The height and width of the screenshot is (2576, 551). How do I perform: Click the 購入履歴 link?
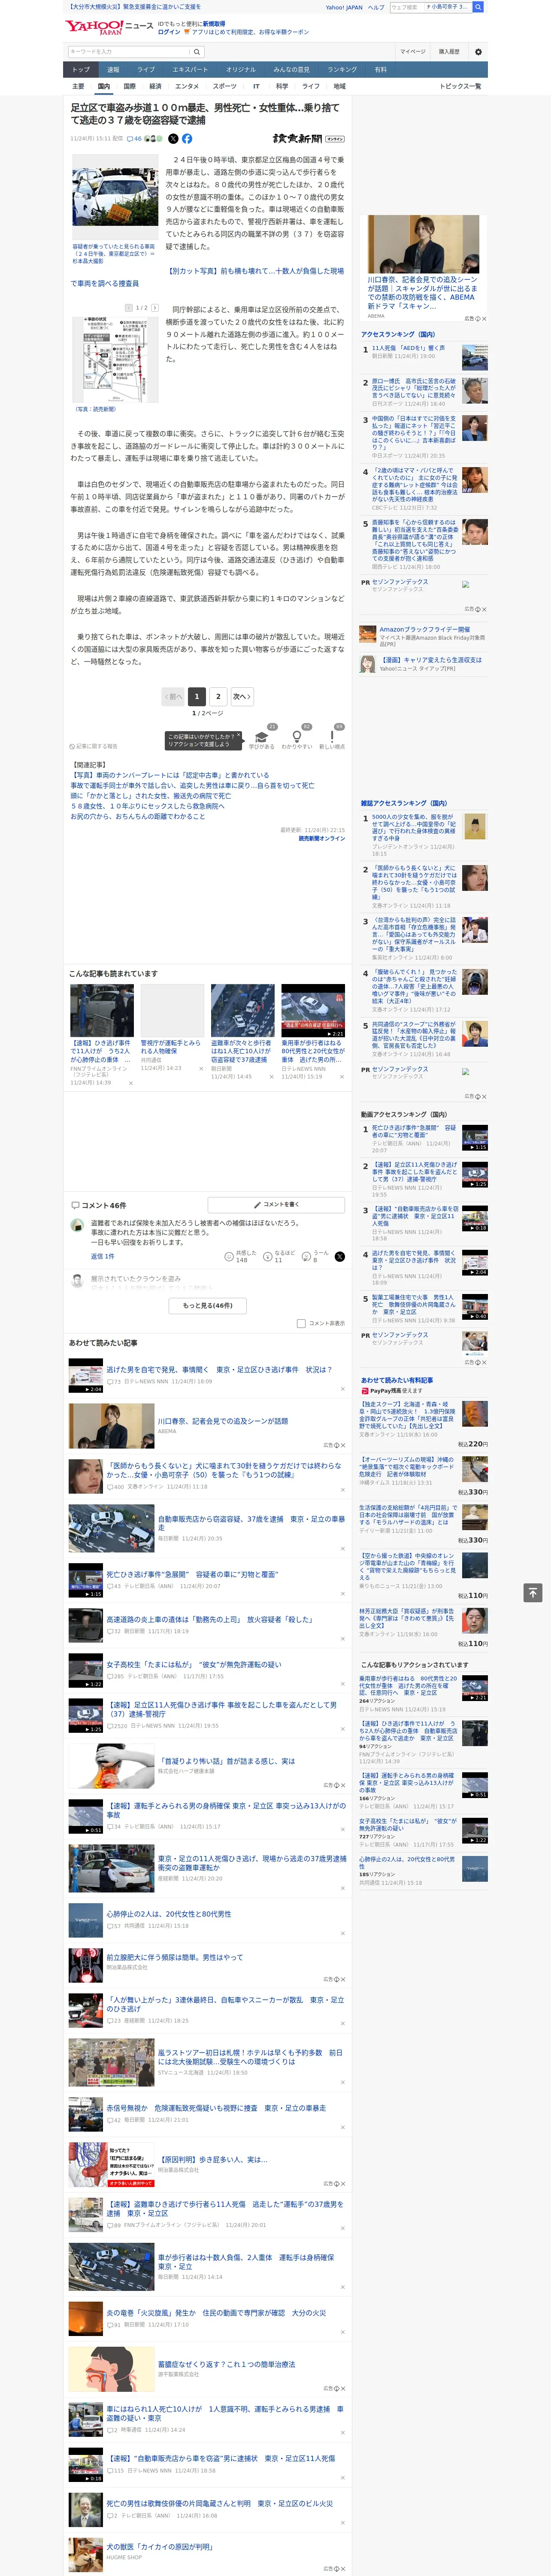pyautogui.click(x=449, y=51)
